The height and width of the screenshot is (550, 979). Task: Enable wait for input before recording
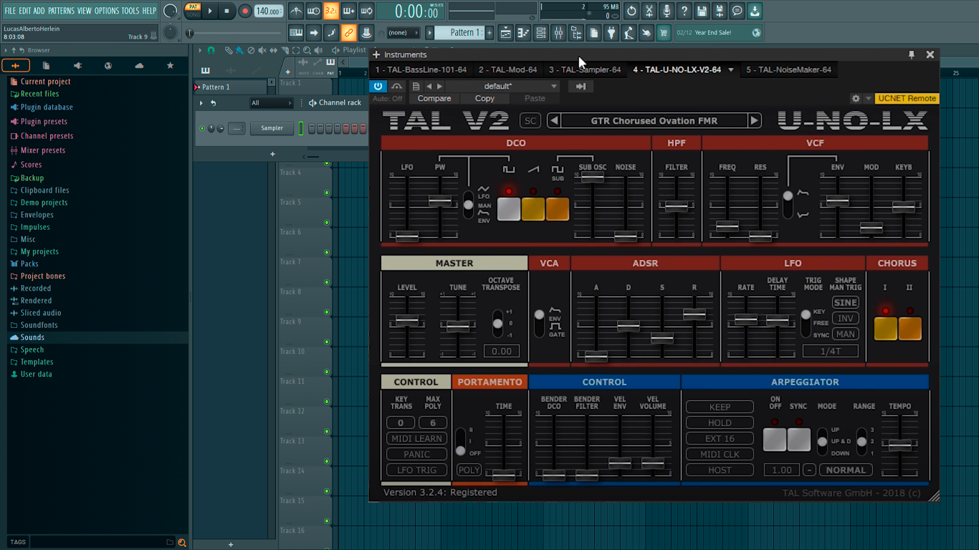tap(313, 11)
